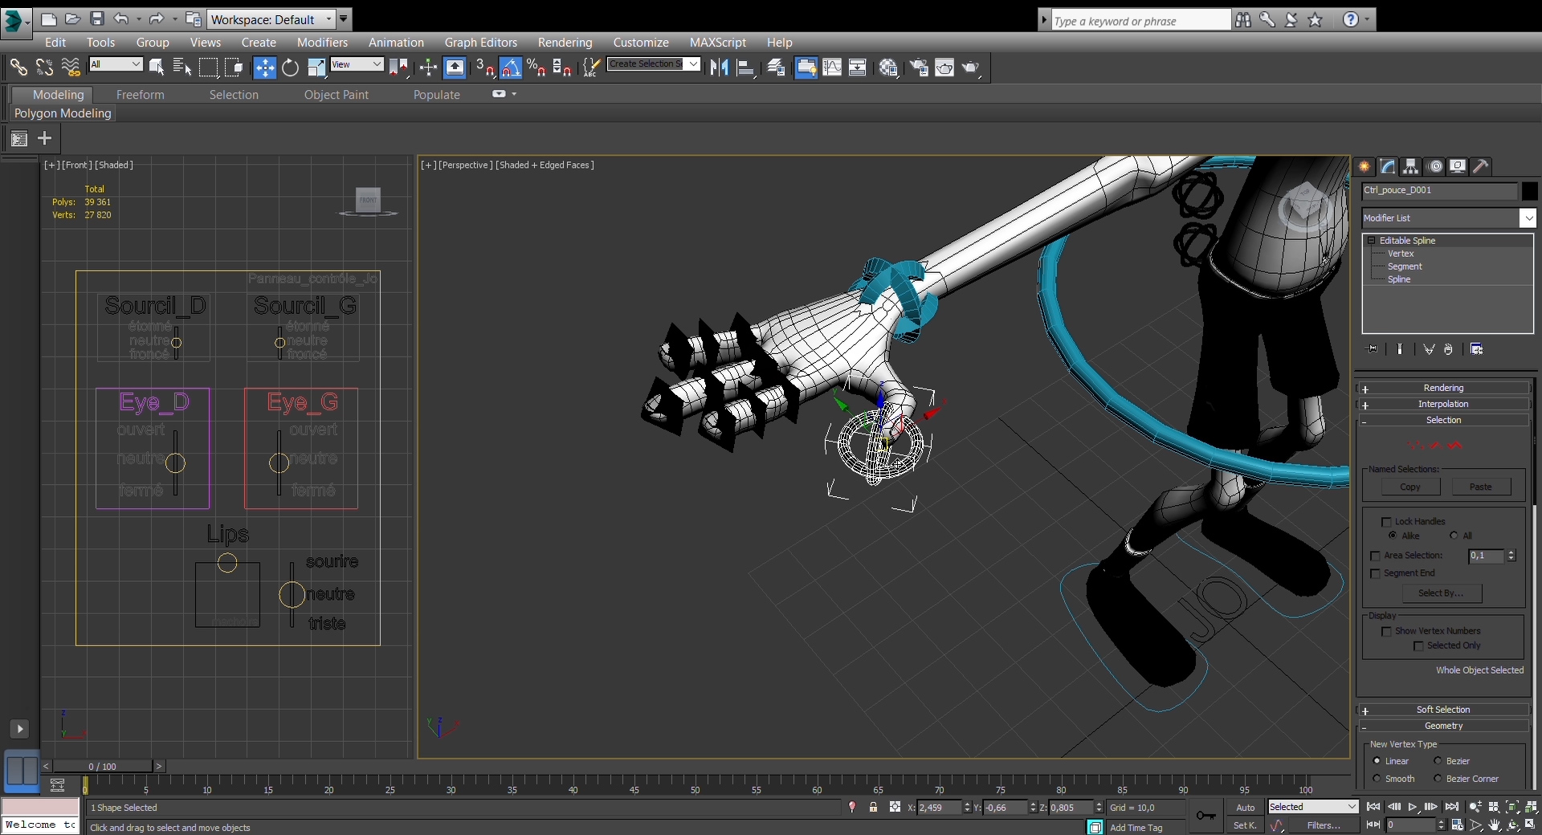This screenshot has height=835, width=1542.
Task: Click the Select By... button
Action: tap(1442, 593)
